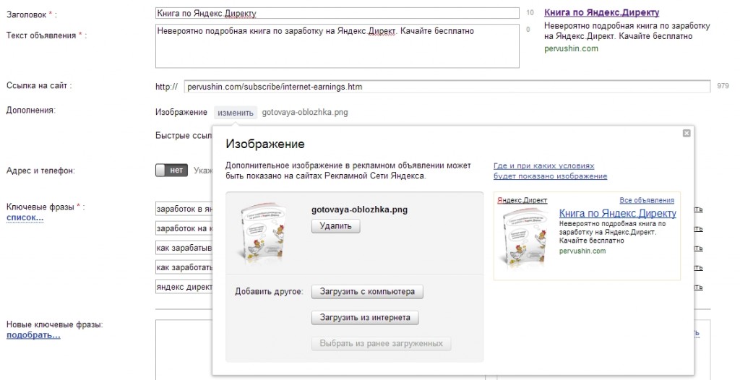Click Загрузить из интернета button
This screenshot has height=380, width=740.
(365, 318)
